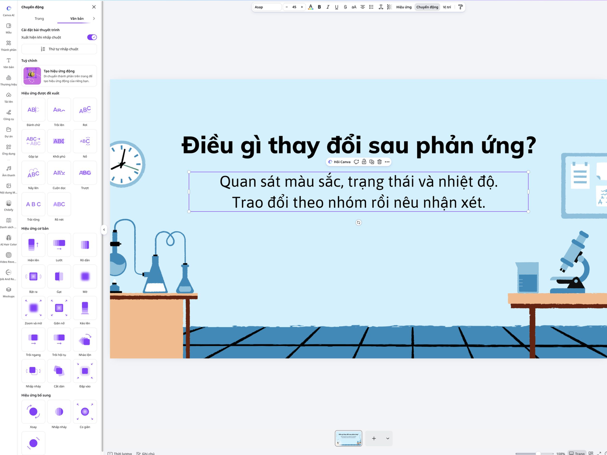Image resolution: width=607 pixels, height=455 pixels.
Task: Apply the Rõ dần fade animation
Action: click(x=85, y=245)
